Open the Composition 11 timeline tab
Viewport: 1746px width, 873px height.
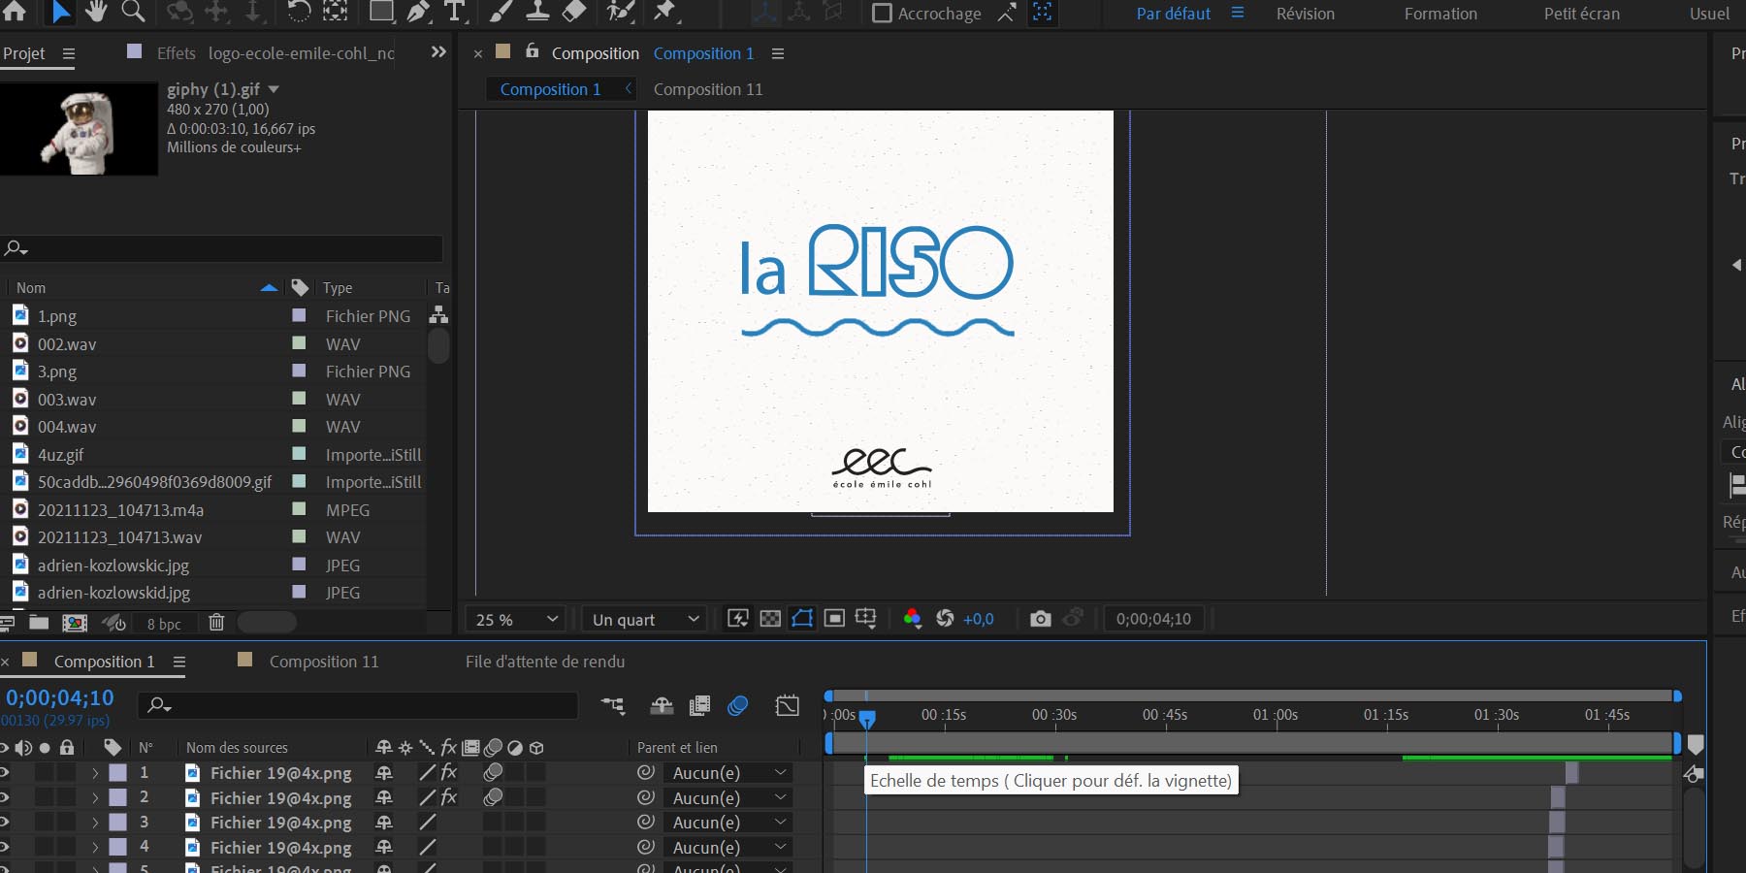pos(324,662)
